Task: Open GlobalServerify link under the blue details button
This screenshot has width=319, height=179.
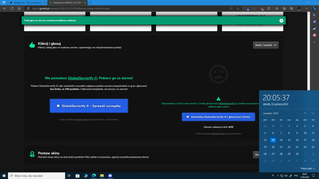Action: tap(82, 120)
